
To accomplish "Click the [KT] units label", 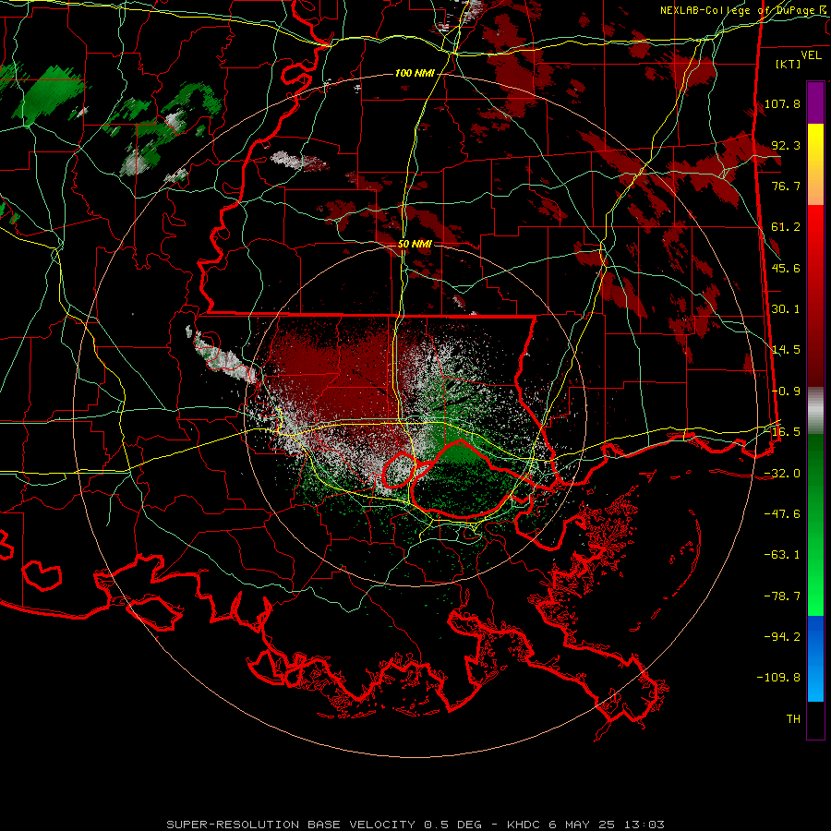I will 789,64.
